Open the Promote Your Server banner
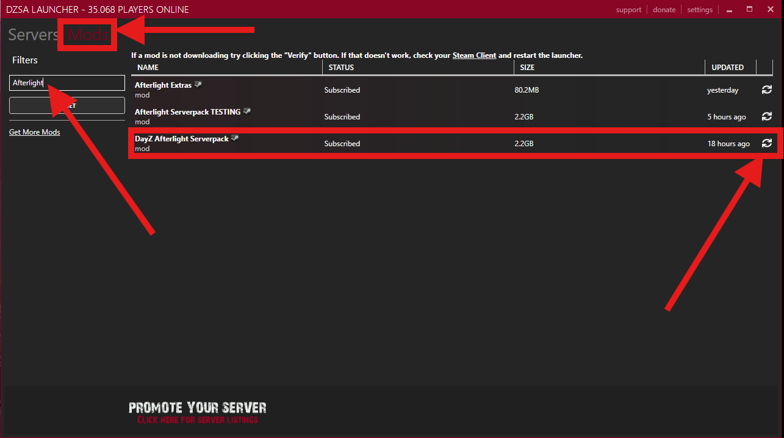Viewport: 784px width, 438px height. pyautogui.click(x=198, y=412)
